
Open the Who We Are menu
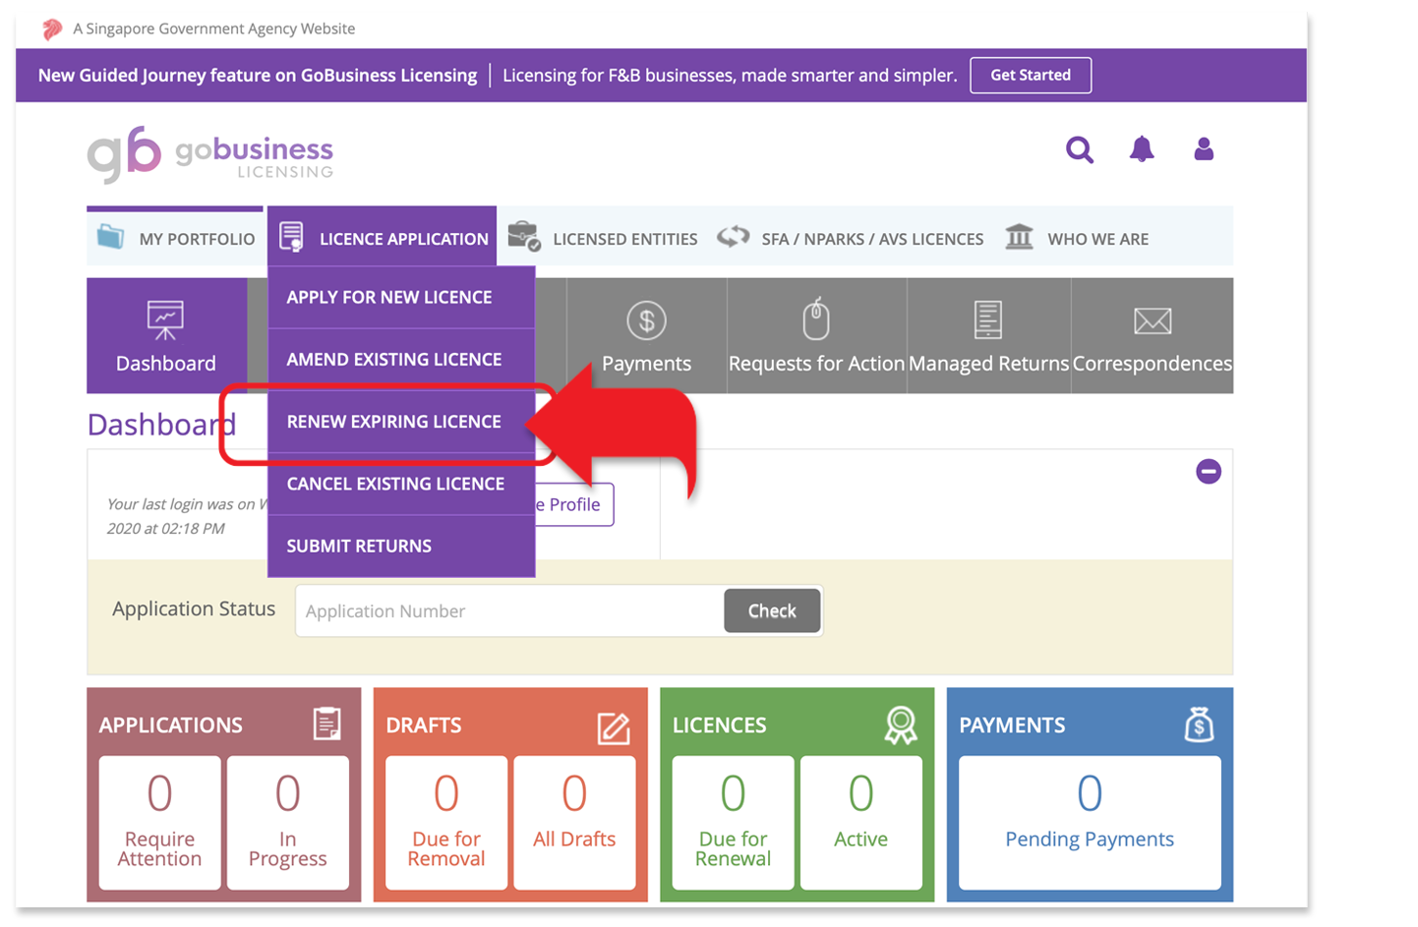click(x=1077, y=238)
